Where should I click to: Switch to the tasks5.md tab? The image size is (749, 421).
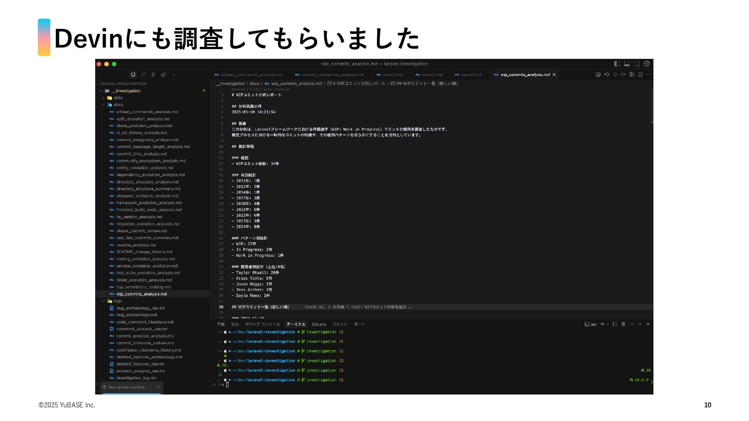pyautogui.click(x=431, y=74)
